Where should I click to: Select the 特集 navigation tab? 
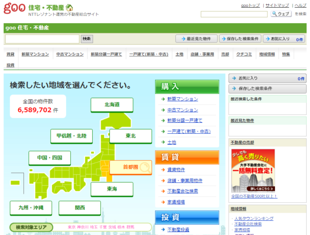(286, 54)
